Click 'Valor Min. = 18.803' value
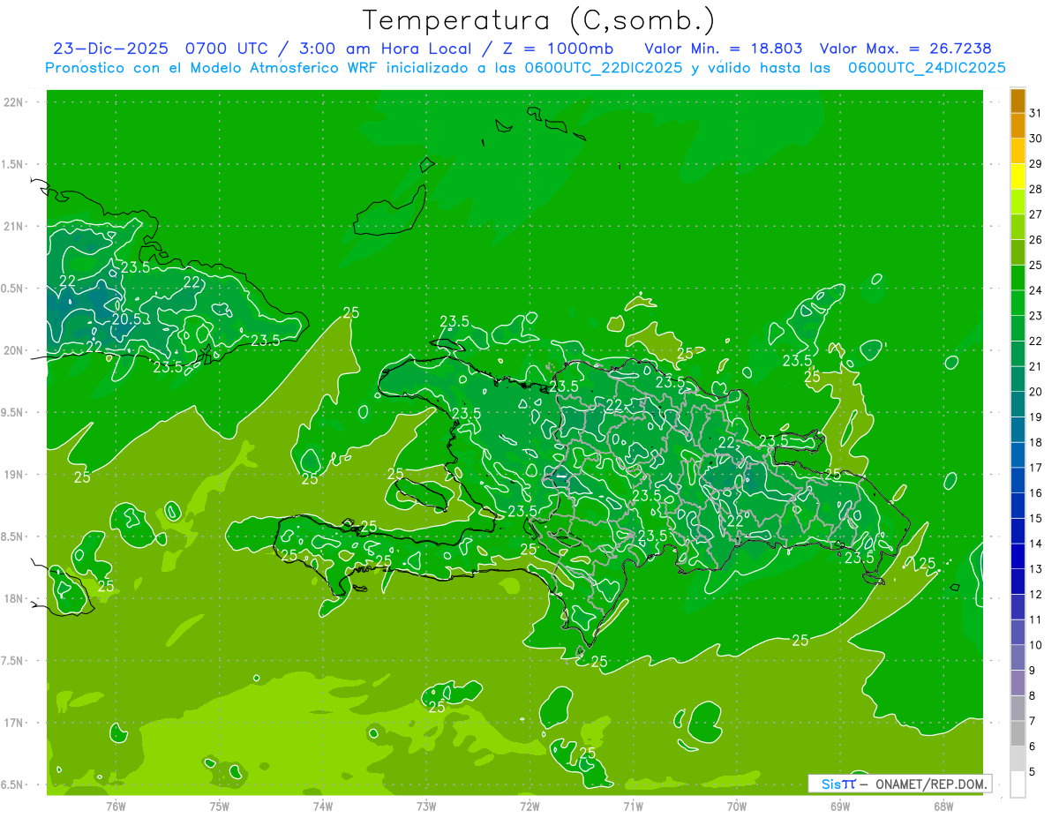Image resolution: width=1059 pixels, height=818 pixels. (724, 49)
